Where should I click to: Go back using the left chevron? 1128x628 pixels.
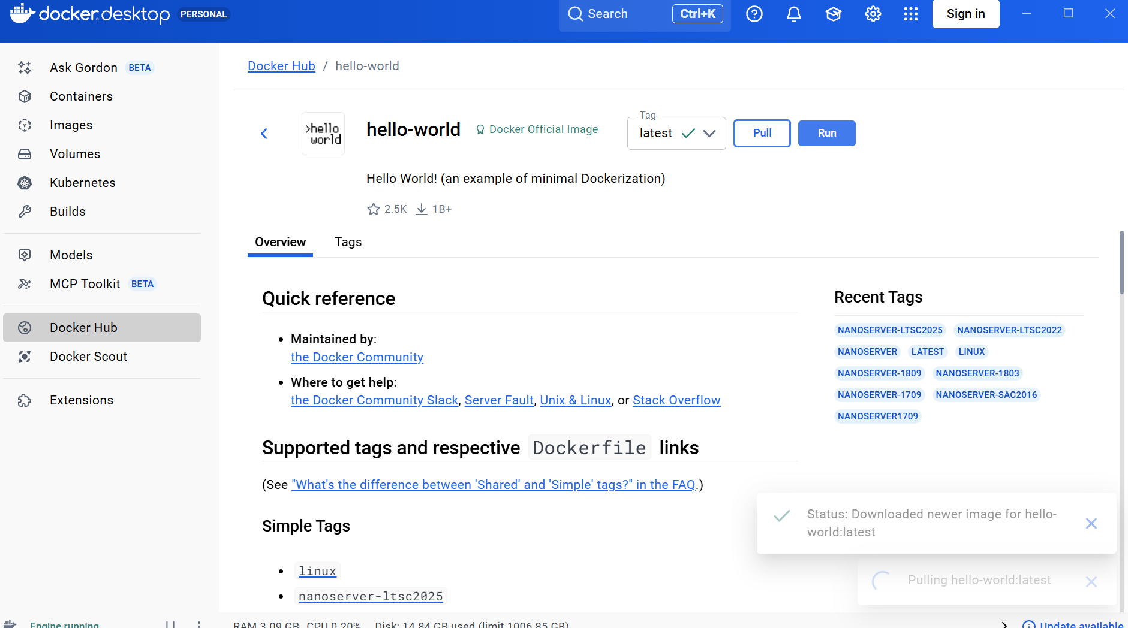point(264,134)
